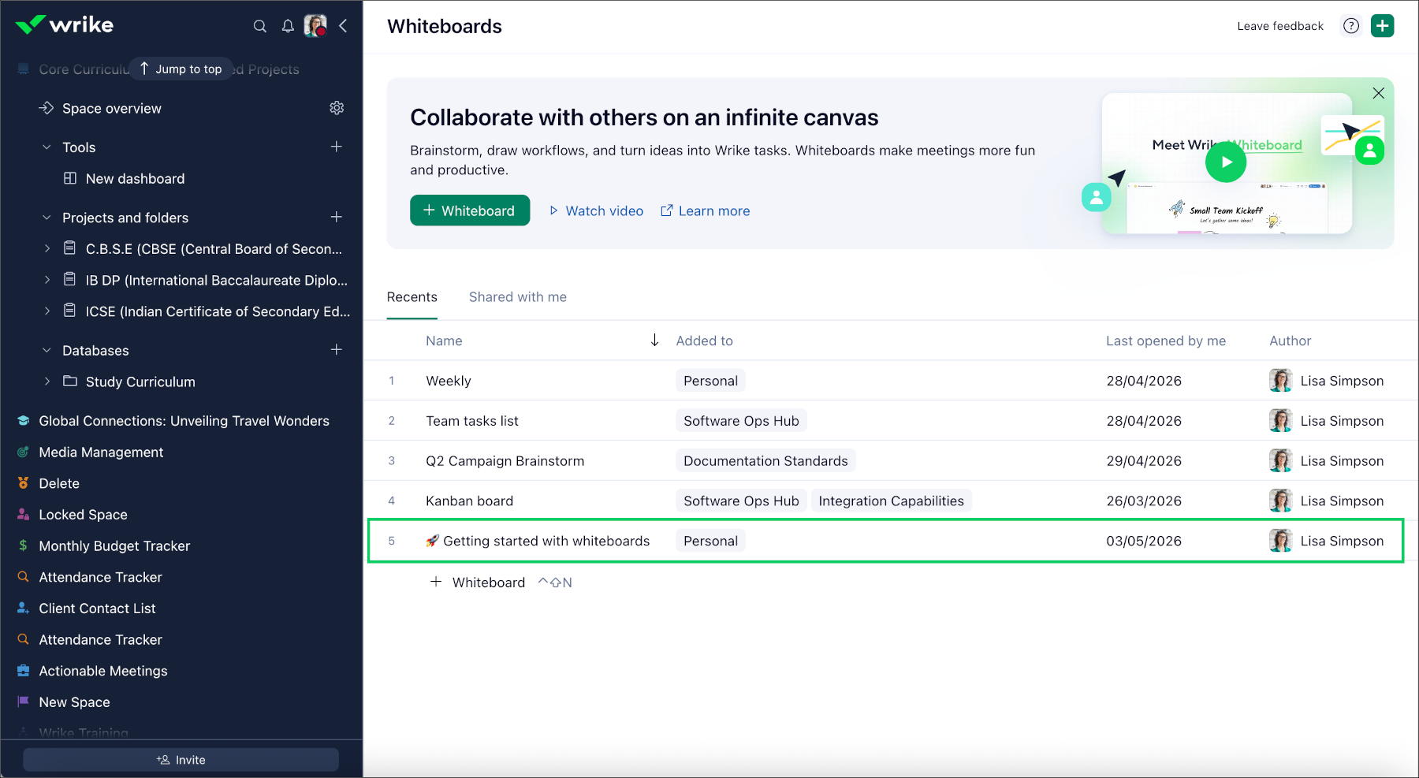Viewport: 1419px width, 778px height.
Task: Add a new database with plus icon
Action: (x=337, y=349)
